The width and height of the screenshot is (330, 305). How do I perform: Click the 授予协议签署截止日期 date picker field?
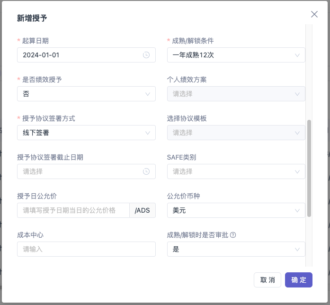pos(86,171)
